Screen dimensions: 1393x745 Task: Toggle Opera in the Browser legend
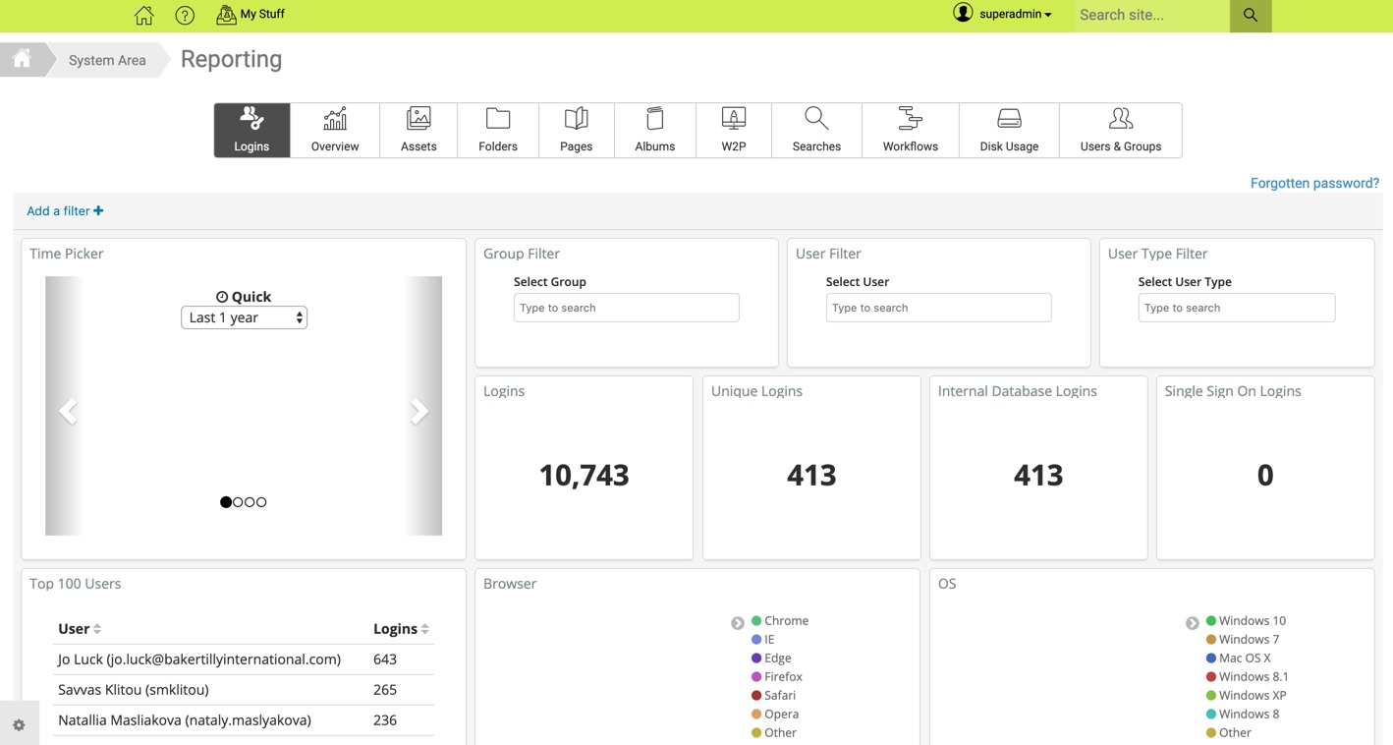point(775,715)
